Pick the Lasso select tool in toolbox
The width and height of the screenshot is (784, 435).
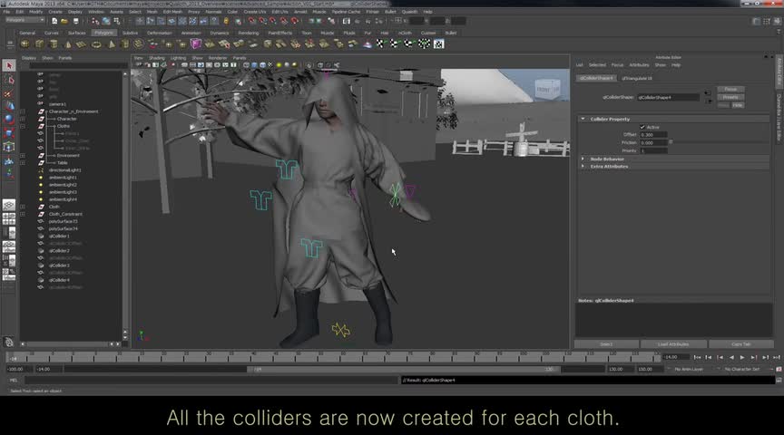click(9, 80)
